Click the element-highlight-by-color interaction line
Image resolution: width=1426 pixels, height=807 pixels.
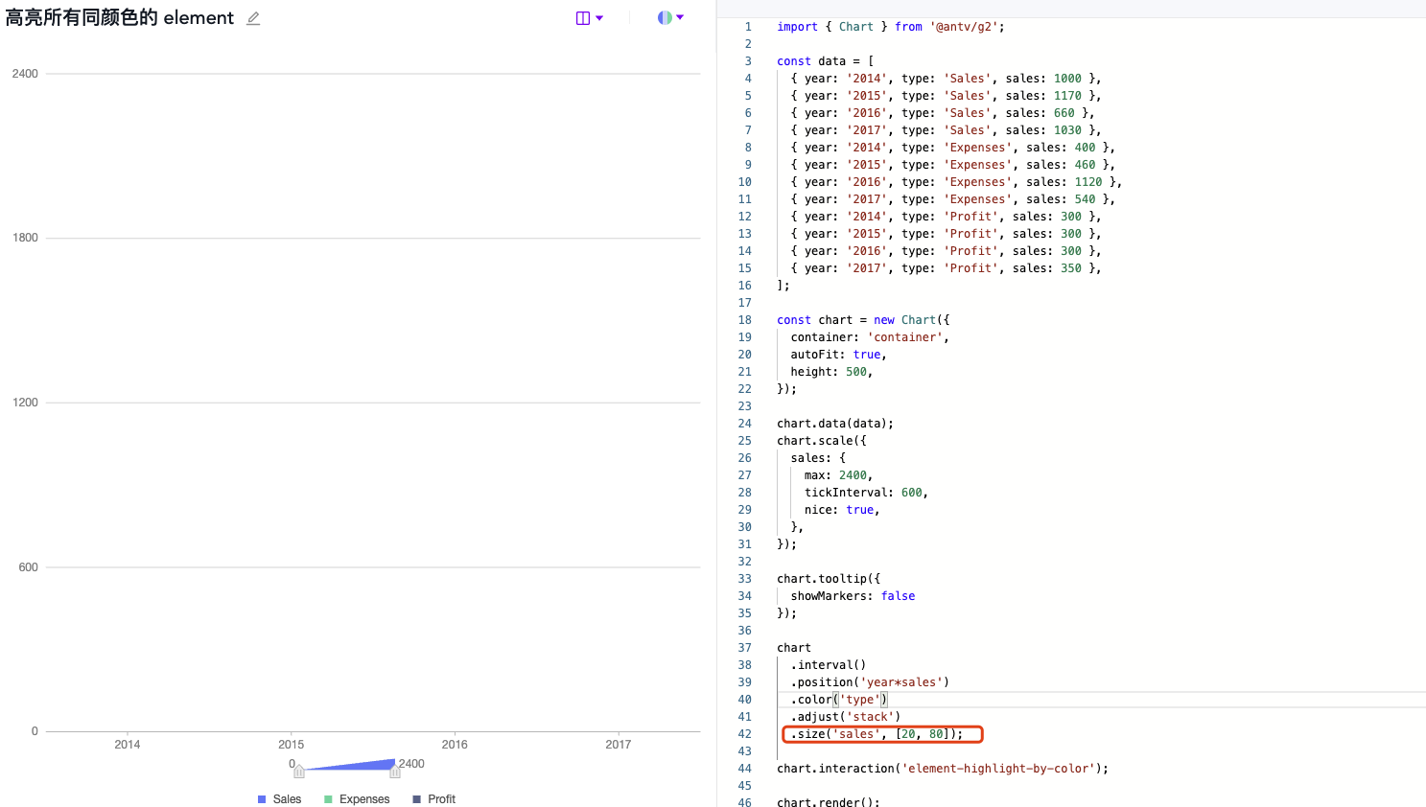pyautogui.click(x=943, y=769)
